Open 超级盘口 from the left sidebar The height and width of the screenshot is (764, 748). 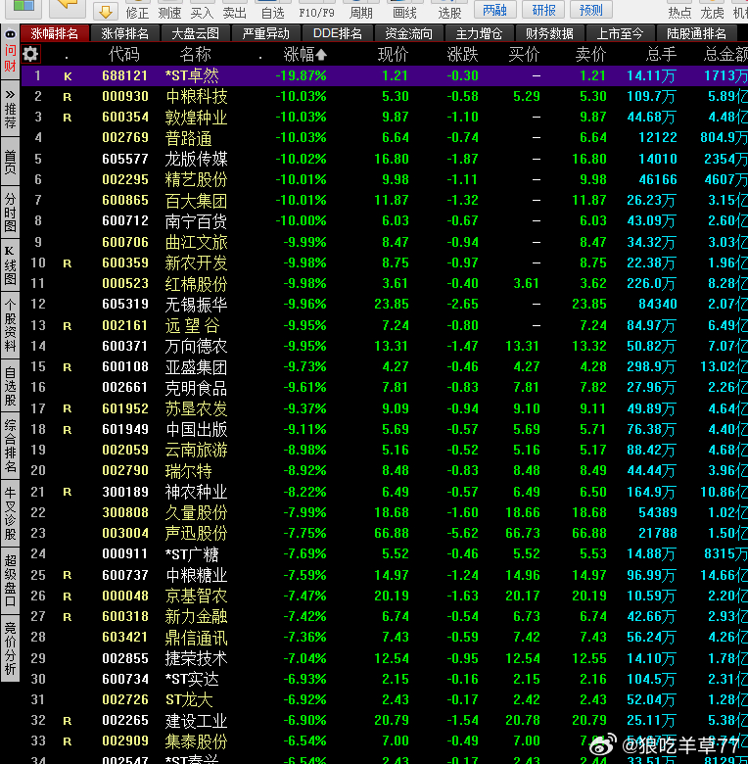pos(10,580)
